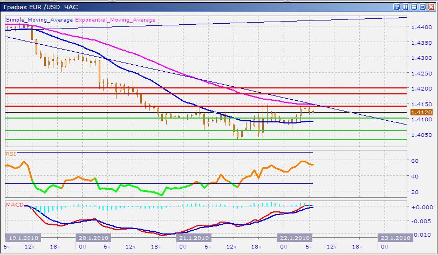
Task: Maximize the chart window
Action: coord(422,6)
